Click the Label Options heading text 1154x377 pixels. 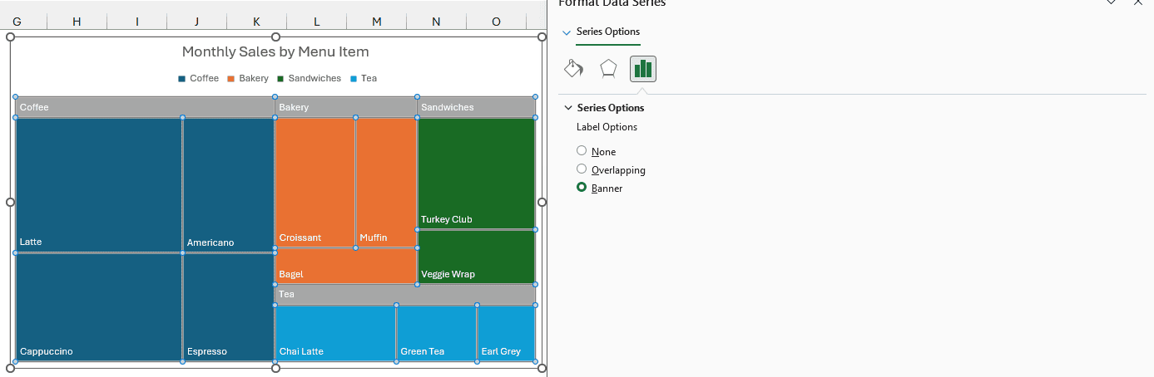[x=607, y=127]
